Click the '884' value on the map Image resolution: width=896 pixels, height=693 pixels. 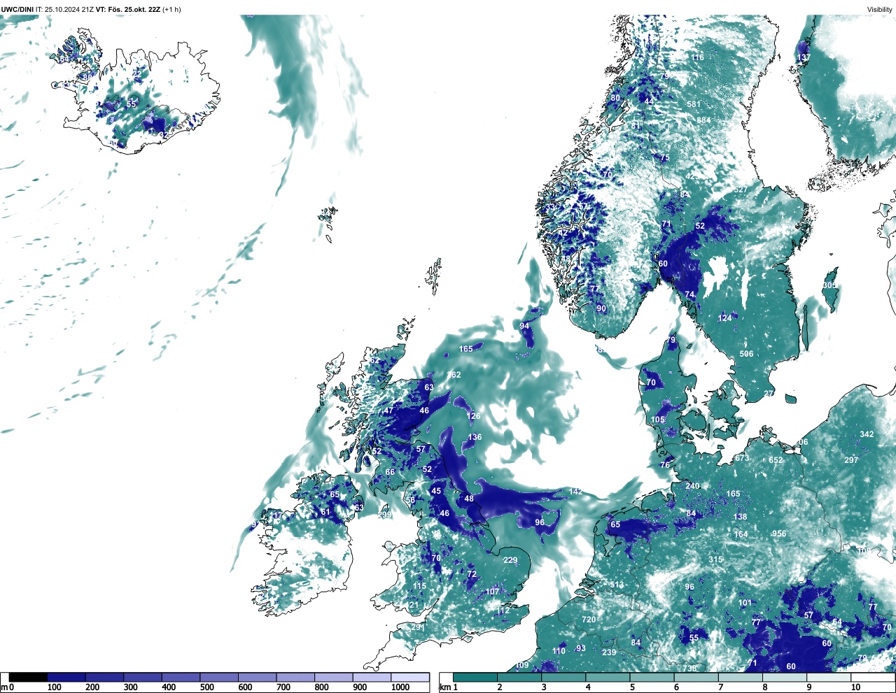tap(703, 120)
